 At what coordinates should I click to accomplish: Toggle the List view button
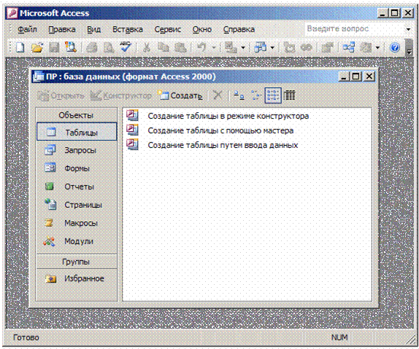273,95
